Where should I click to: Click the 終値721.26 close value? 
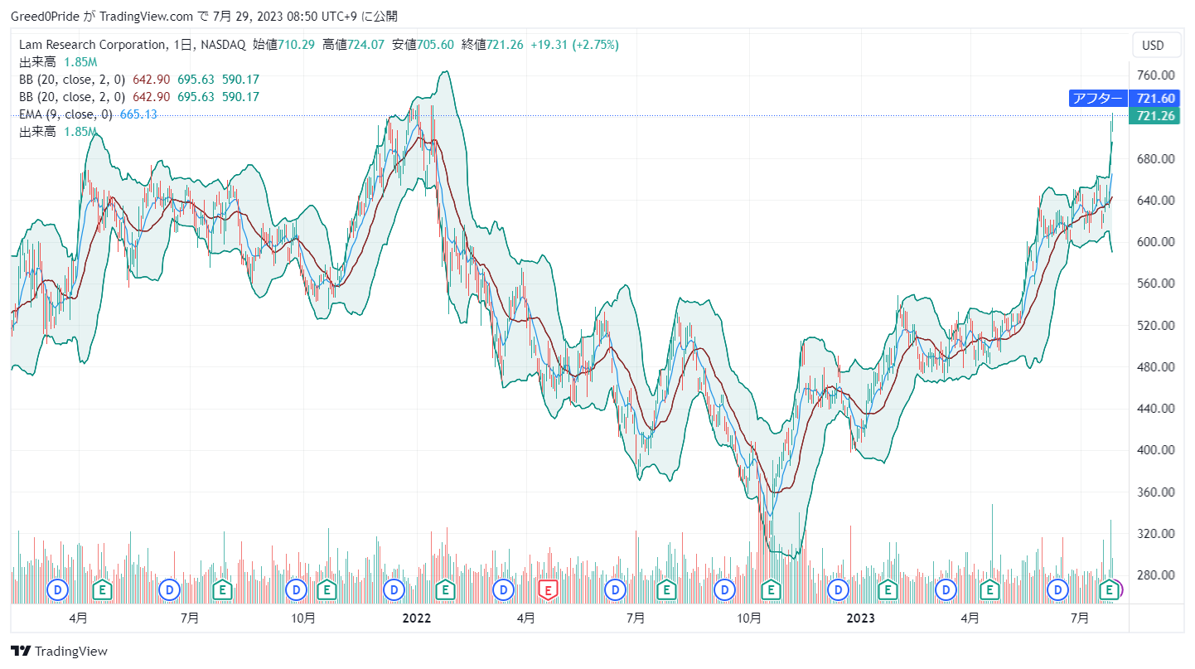[x=492, y=45]
